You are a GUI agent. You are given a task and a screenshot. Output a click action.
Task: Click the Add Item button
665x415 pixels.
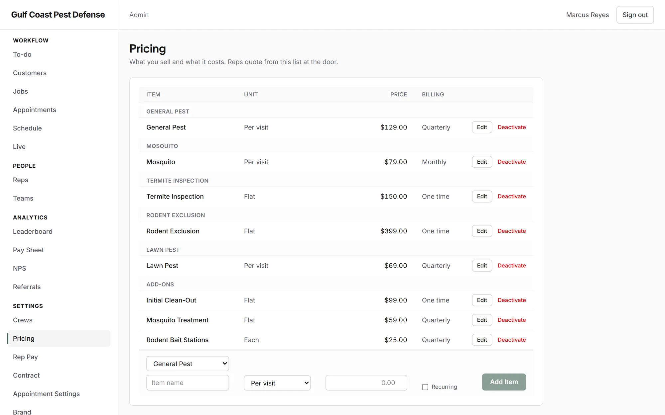[x=504, y=382]
